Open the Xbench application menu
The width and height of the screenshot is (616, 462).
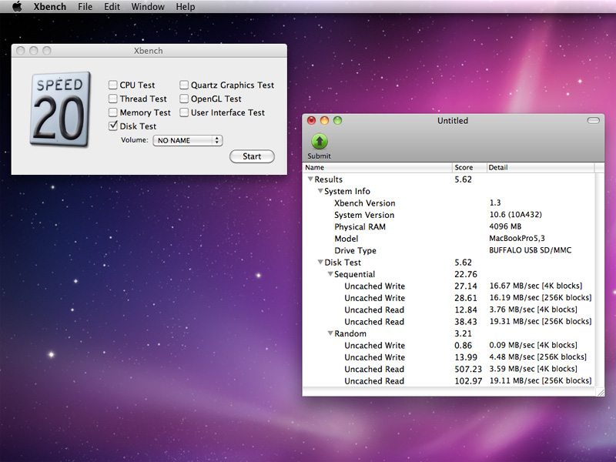[x=50, y=7]
